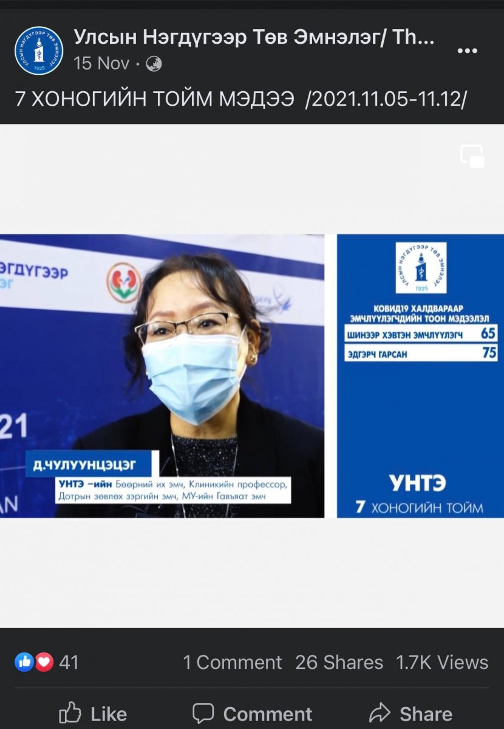
Task: Open the hospital page profile picture
Action: (x=39, y=51)
